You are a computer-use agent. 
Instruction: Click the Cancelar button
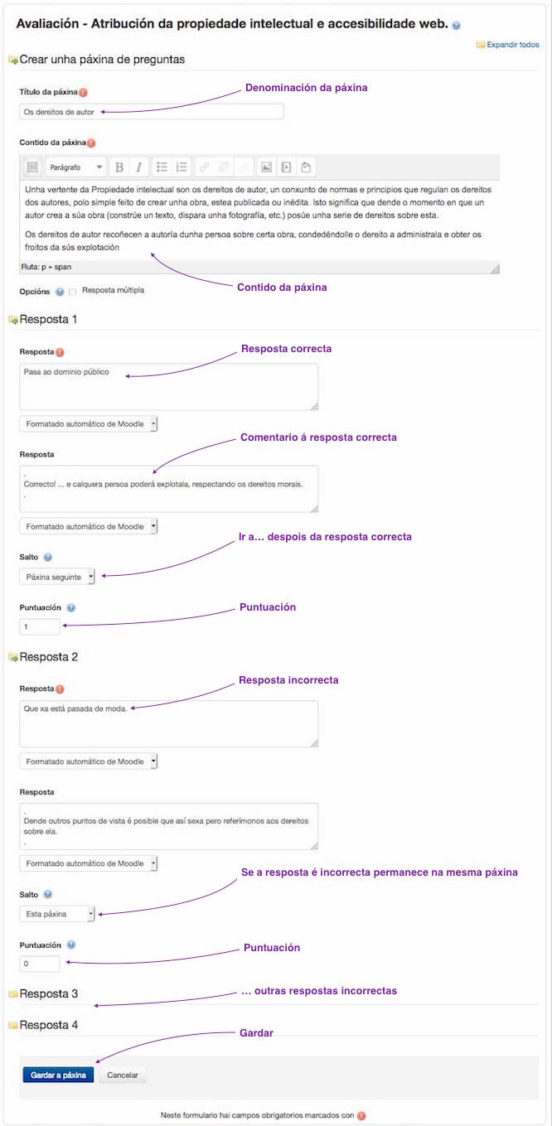pyautogui.click(x=122, y=1074)
